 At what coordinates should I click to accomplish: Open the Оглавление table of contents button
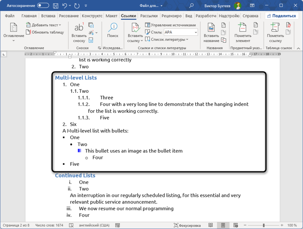(x=13, y=32)
